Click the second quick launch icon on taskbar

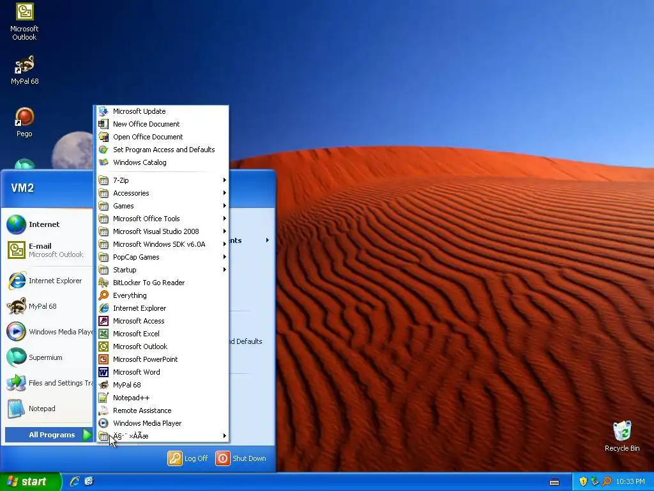89,481
